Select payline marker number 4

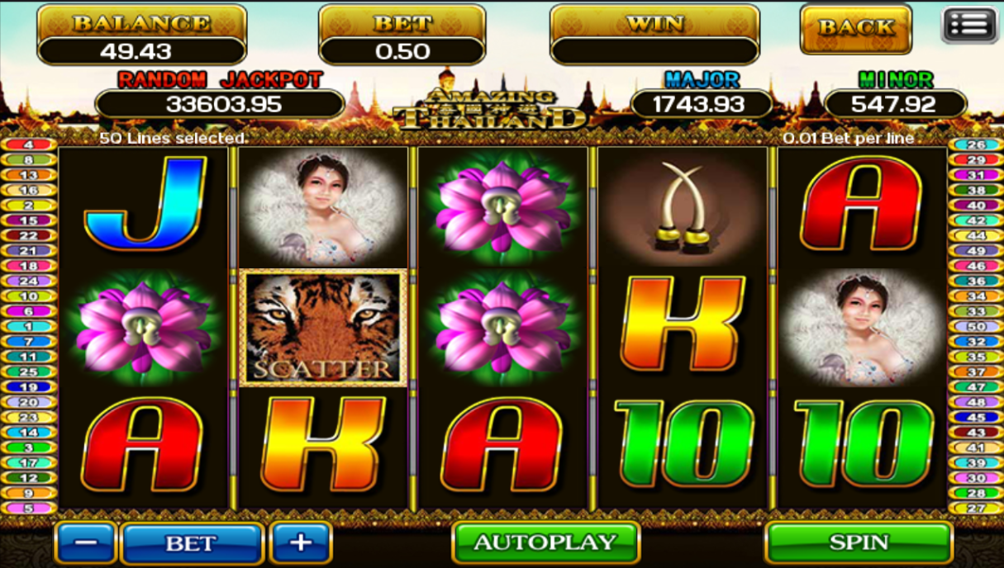29,144
